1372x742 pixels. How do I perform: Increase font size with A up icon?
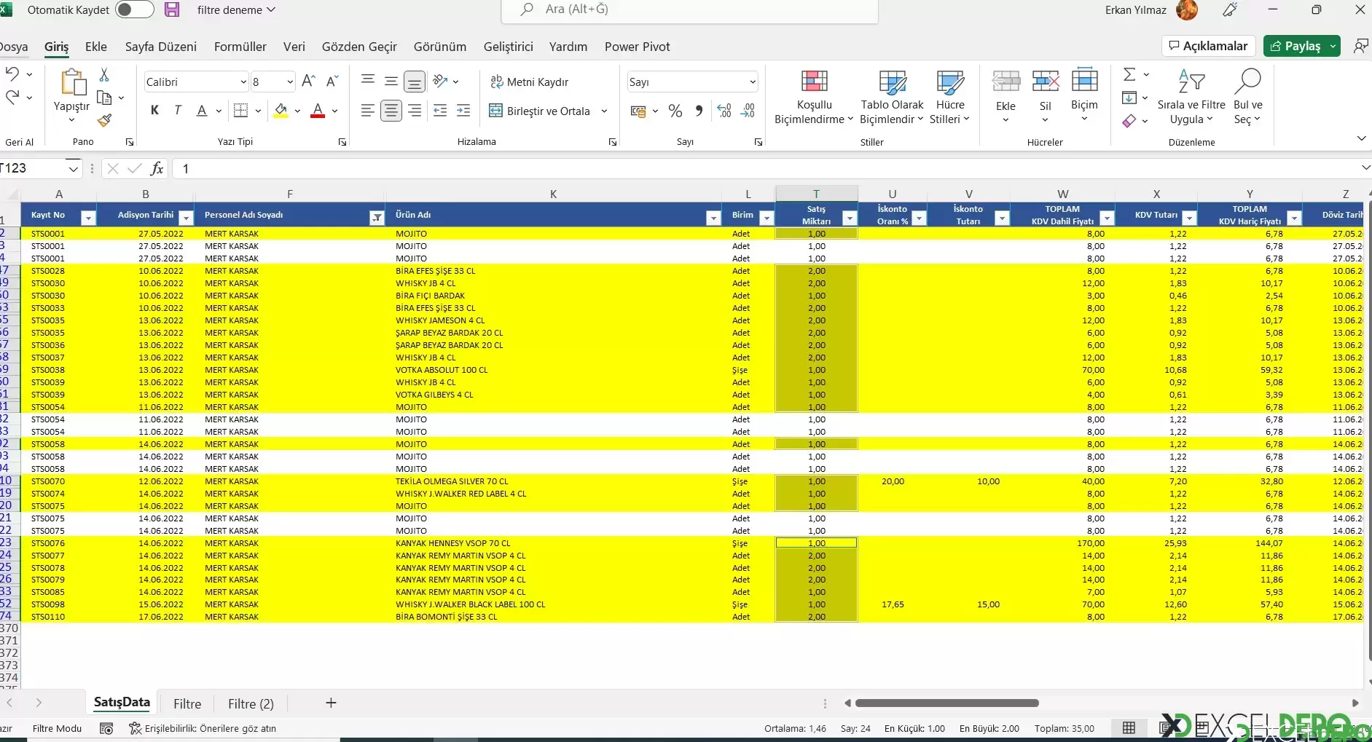click(308, 82)
